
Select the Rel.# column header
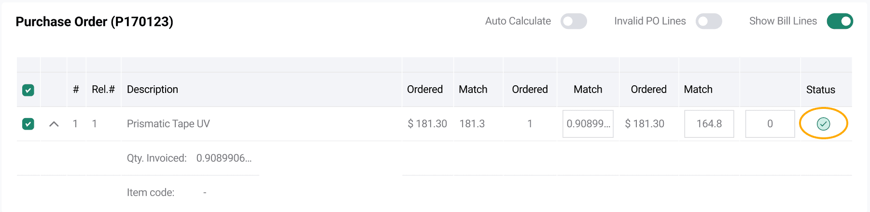point(103,90)
